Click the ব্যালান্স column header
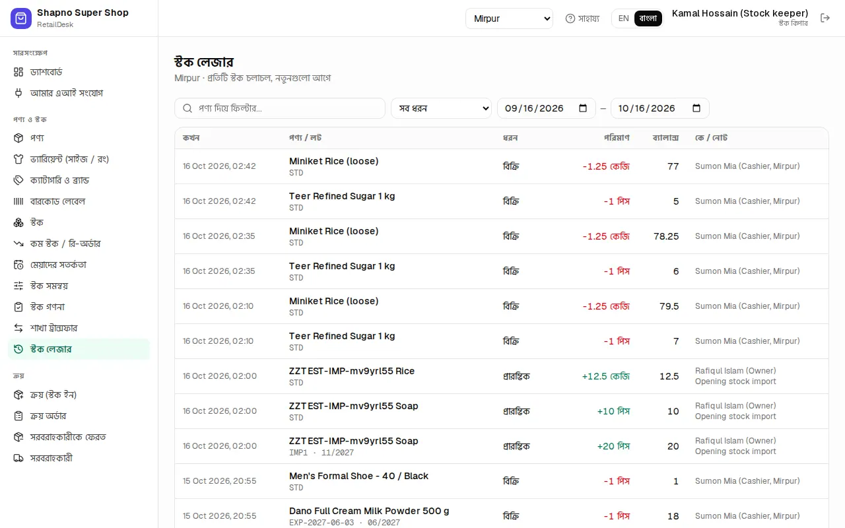845x528 pixels. 665,138
